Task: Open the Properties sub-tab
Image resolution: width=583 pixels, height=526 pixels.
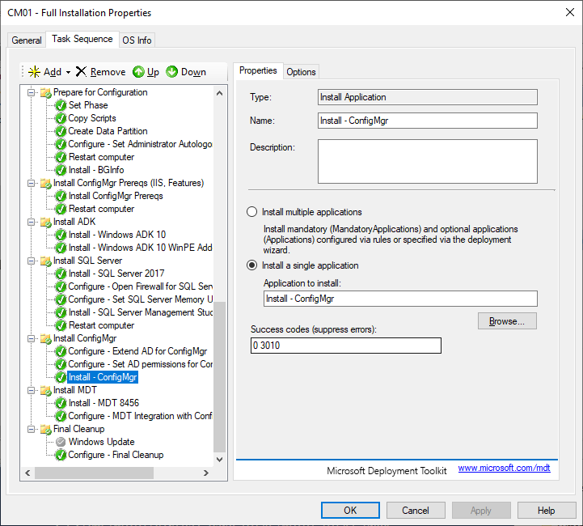Action: coord(258,70)
